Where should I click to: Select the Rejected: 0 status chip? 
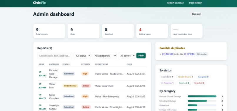[199, 83]
